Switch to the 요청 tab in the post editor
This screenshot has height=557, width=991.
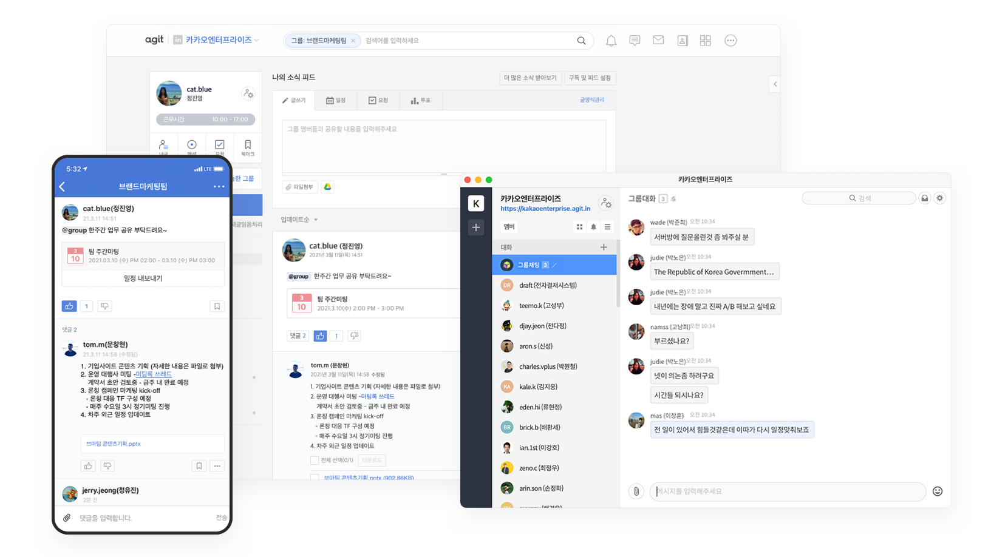pos(378,101)
